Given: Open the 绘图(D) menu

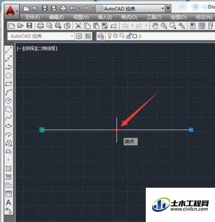Looking at the screenshot, I should tap(178, 18).
